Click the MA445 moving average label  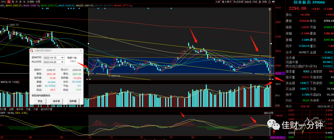tap(122, 6)
